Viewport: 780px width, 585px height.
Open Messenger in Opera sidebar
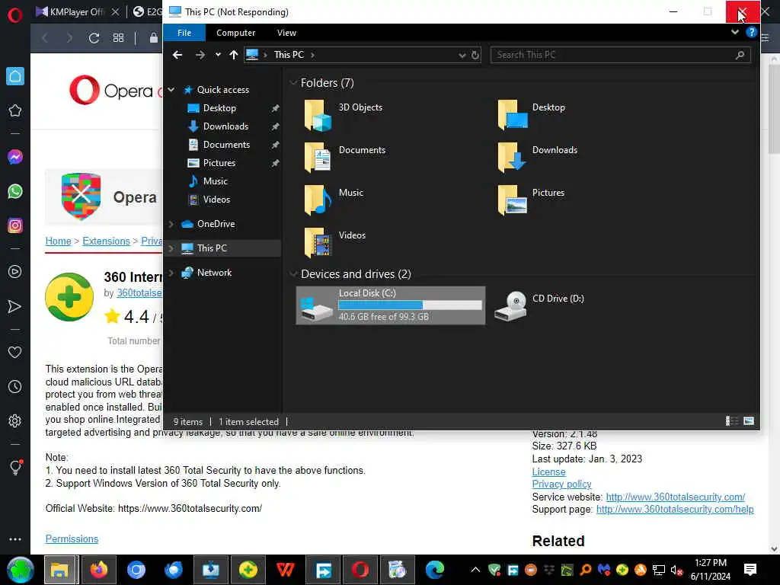(x=15, y=157)
